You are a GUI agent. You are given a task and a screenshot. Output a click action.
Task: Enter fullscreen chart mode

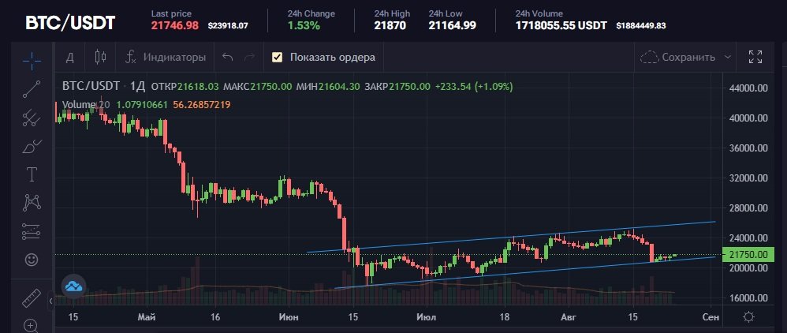[755, 58]
